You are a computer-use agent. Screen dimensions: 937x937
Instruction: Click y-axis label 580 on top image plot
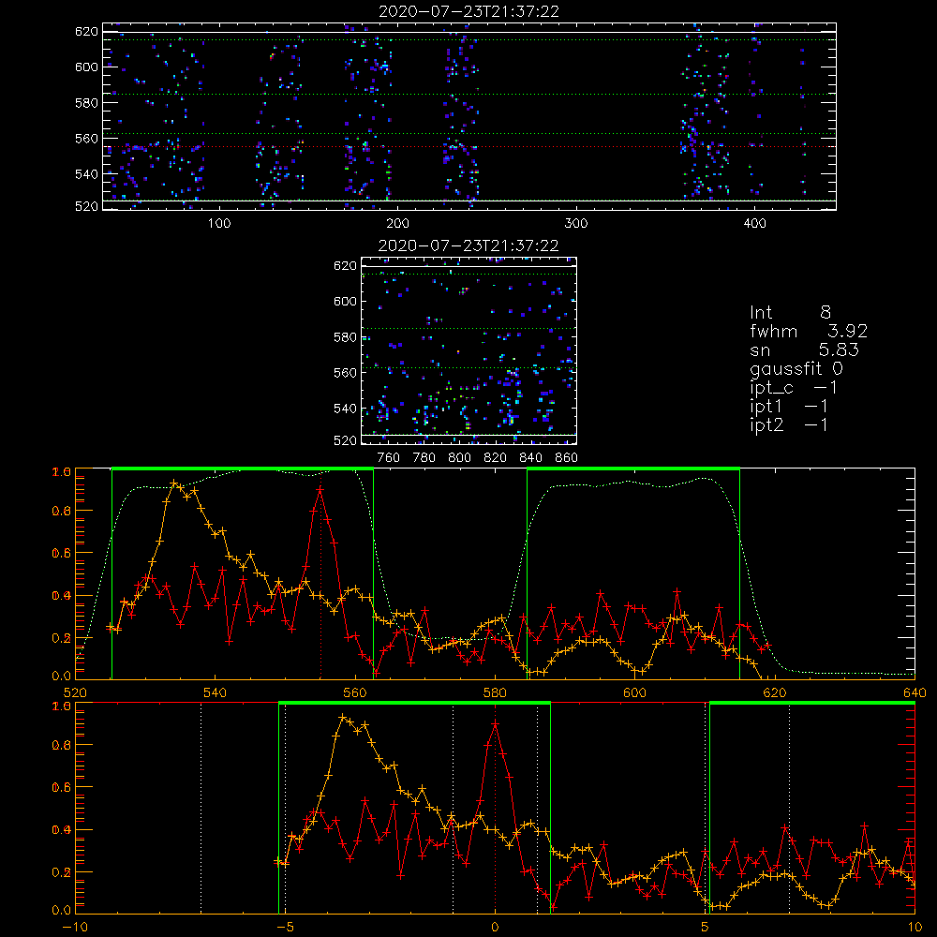coord(86,102)
